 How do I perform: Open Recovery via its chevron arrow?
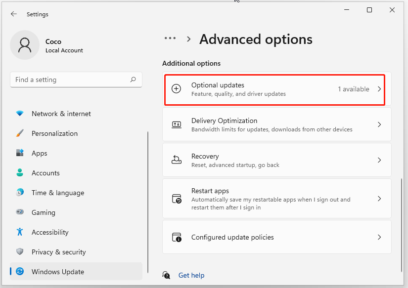pyautogui.click(x=379, y=160)
